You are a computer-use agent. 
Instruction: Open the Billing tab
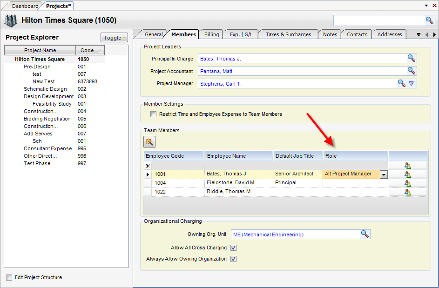[x=212, y=34]
